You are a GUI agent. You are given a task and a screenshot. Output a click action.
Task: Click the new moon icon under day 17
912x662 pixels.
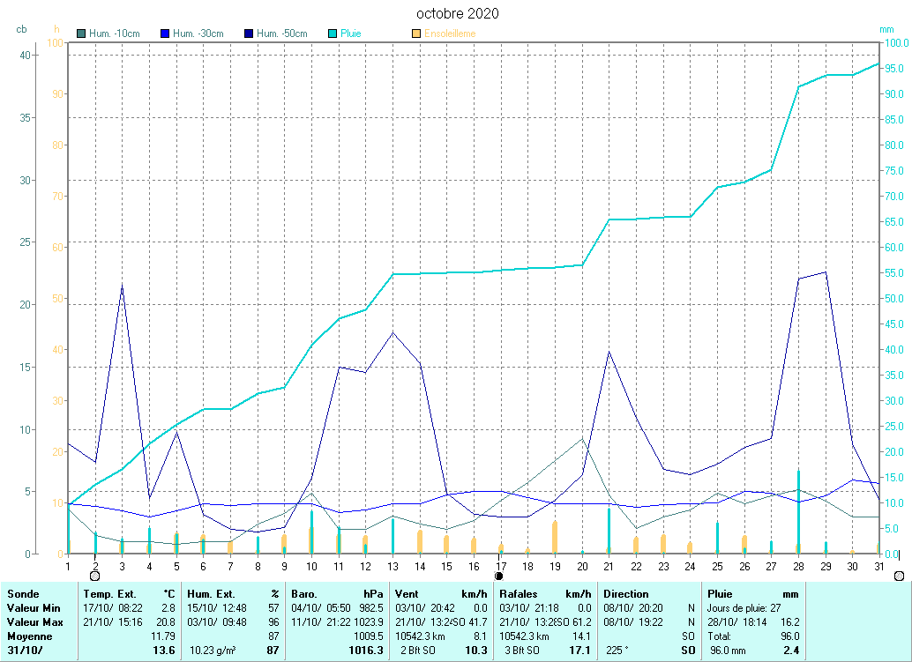click(500, 575)
